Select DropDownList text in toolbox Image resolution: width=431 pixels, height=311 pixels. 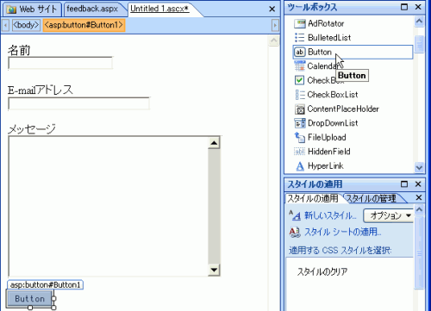pyautogui.click(x=333, y=123)
